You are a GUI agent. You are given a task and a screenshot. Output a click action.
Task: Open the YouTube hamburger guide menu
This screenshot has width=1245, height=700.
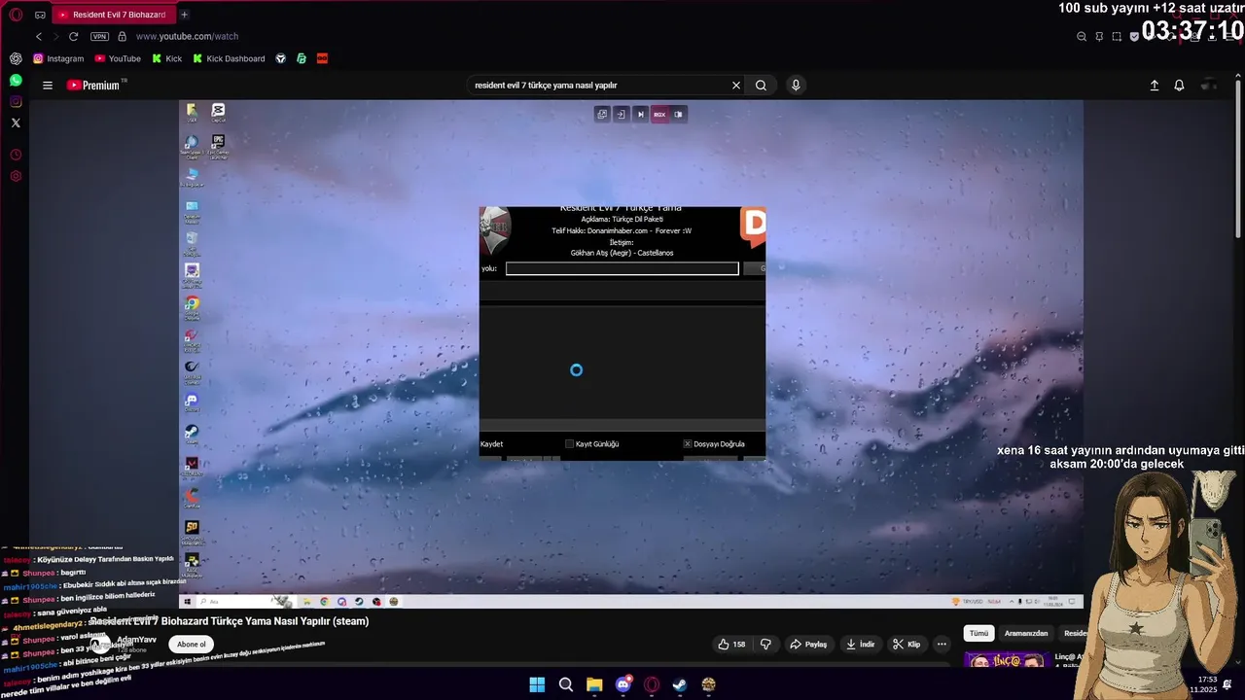tap(48, 86)
